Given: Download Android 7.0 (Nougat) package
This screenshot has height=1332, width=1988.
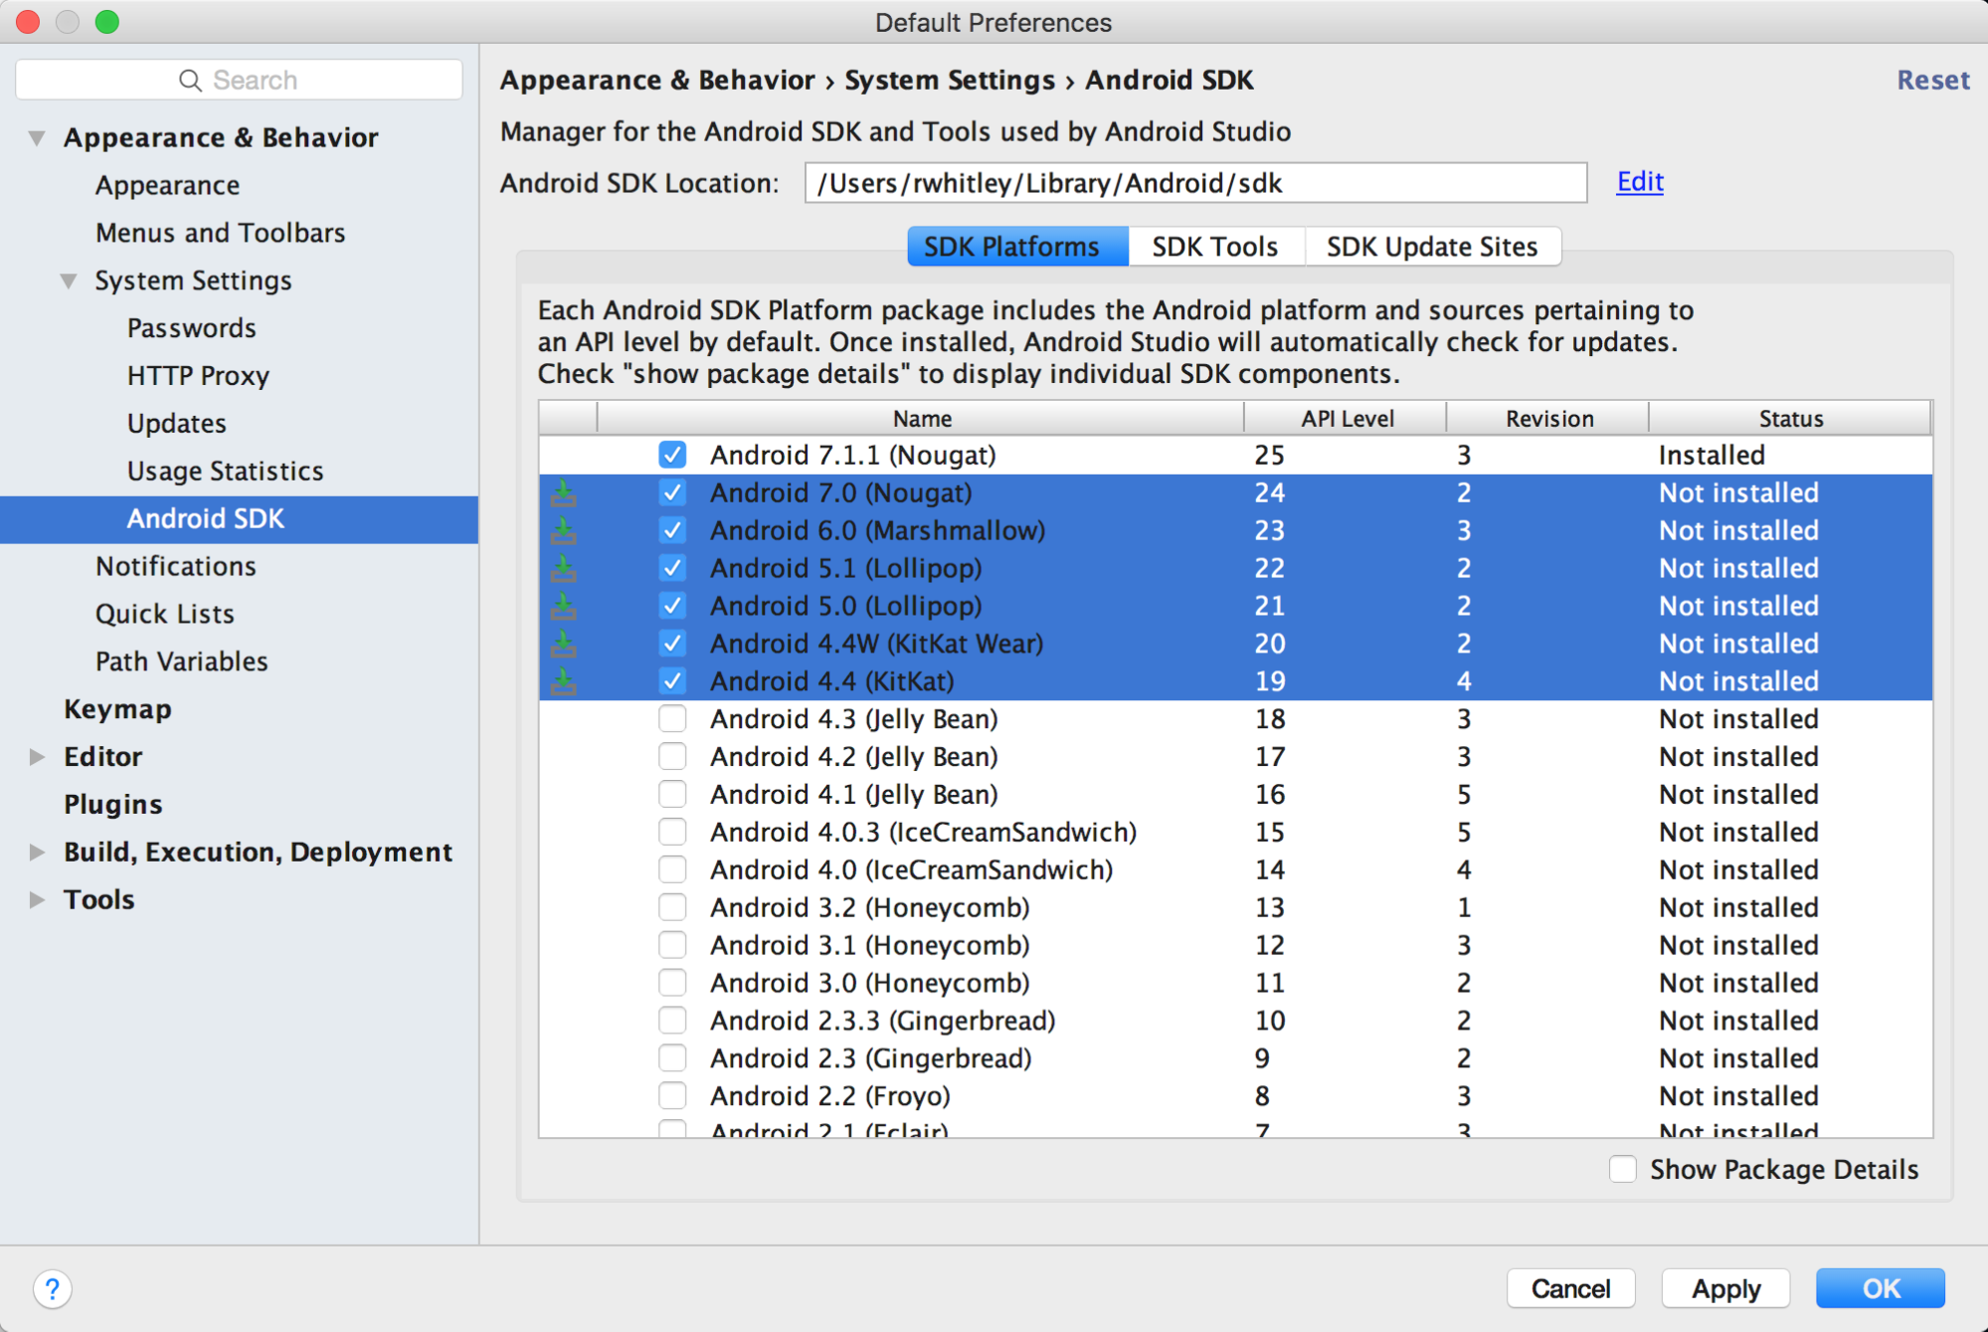Looking at the screenshot, I should (564, 492).
